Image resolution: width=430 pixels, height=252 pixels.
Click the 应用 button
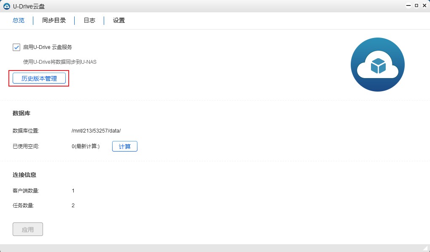(28, 230)
